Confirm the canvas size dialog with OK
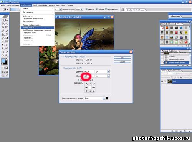Viewport: 192px width, 142px height. pos(122,58)
